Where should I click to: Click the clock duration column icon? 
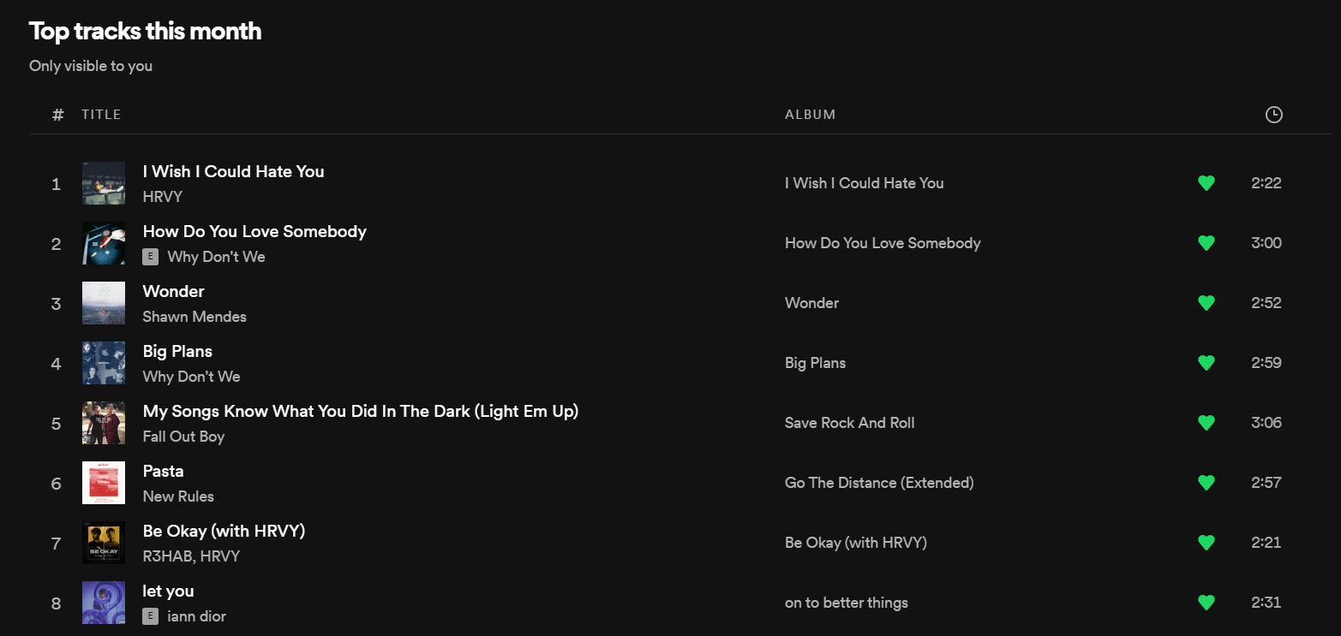coord(1274,115)
